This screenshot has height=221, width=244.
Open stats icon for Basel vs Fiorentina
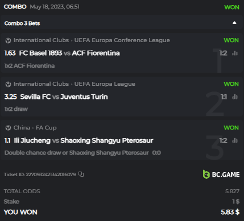235,53
